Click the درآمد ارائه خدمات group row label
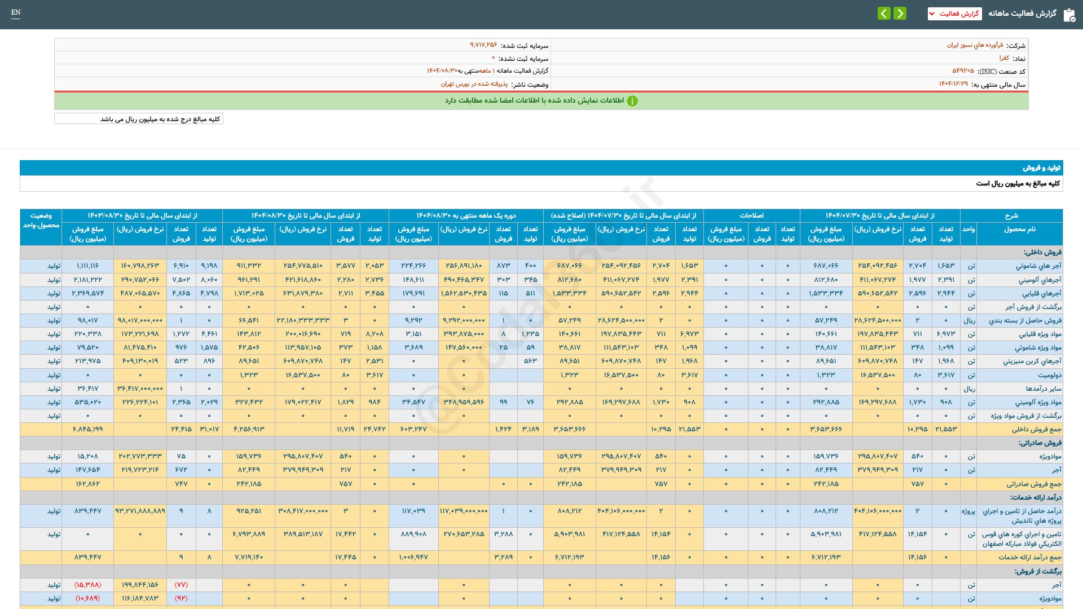 point(1036,497)
